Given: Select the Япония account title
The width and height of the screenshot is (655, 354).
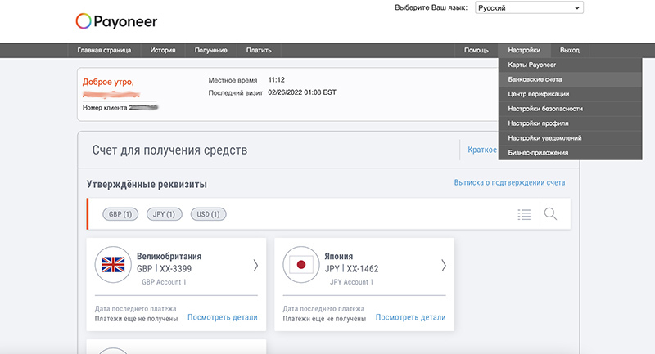Looking at the screenshot, I should point(339,256).
